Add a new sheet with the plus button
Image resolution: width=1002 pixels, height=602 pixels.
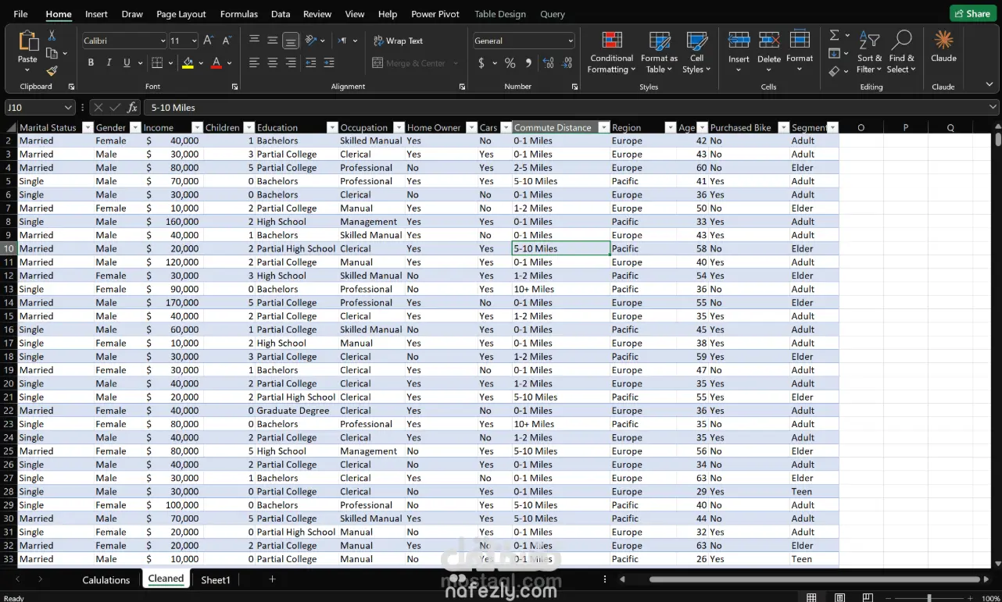coord(272,579)
